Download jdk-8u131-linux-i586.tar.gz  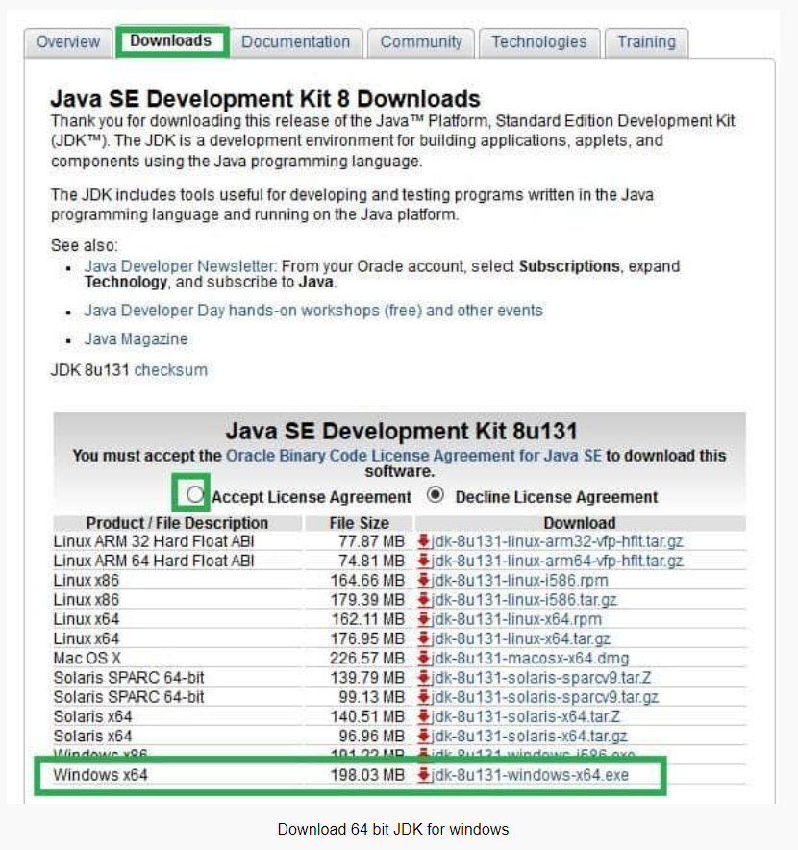pos(524,600)
